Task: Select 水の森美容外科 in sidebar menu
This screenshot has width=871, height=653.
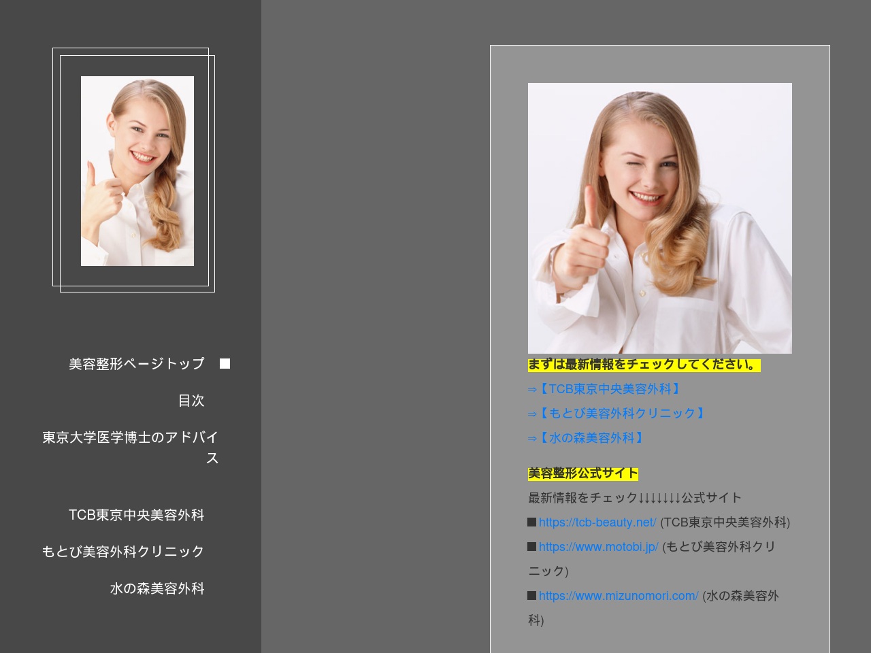Action: tap(157, 588)
